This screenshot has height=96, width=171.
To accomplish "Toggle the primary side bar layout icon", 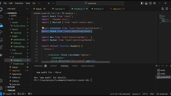I will [x=142, y=3].
